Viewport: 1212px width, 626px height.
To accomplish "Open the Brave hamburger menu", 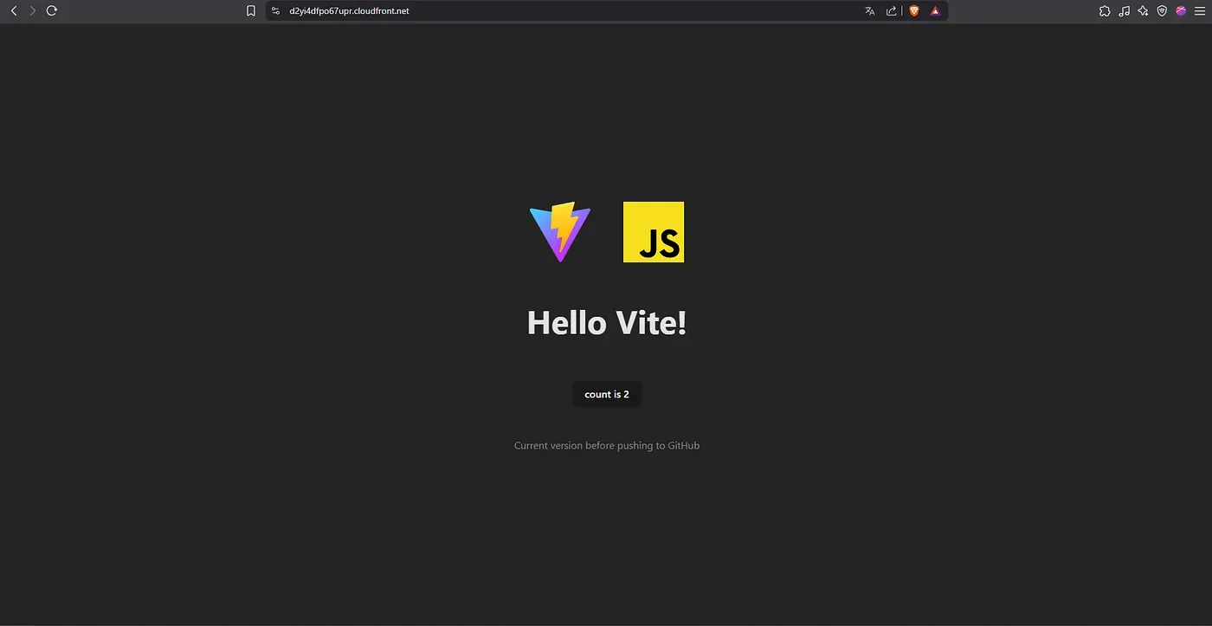I will (x=1202, y=10).
